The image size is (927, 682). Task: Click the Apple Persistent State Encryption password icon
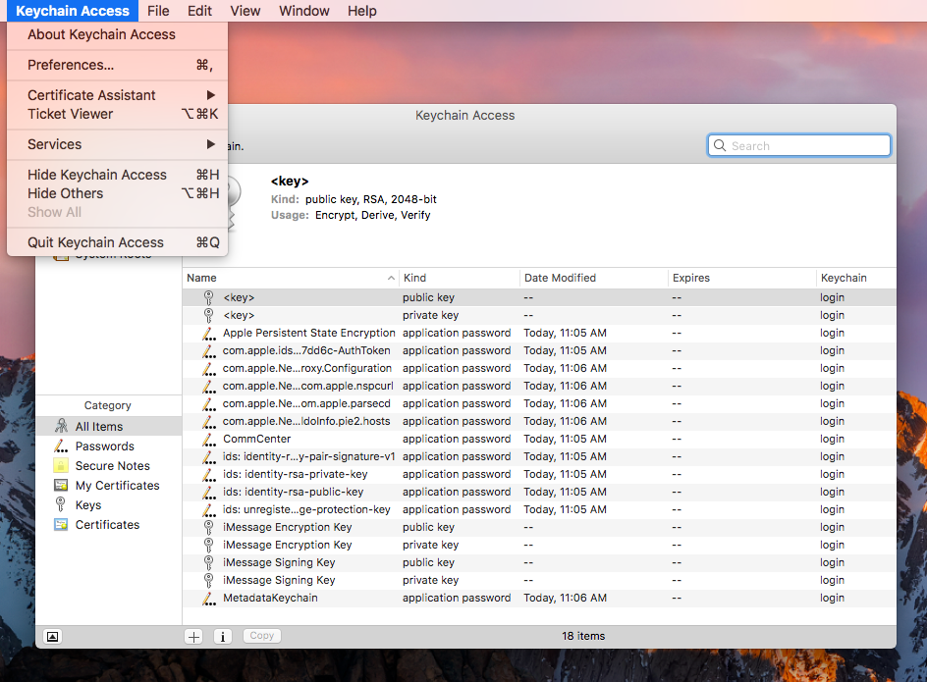click(x=209, y=334)
